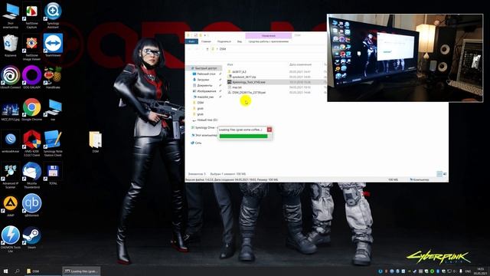The height and width of the screenshot is (276, 490).
Task: Switch to the View ribbon tab
Action: 240,41
